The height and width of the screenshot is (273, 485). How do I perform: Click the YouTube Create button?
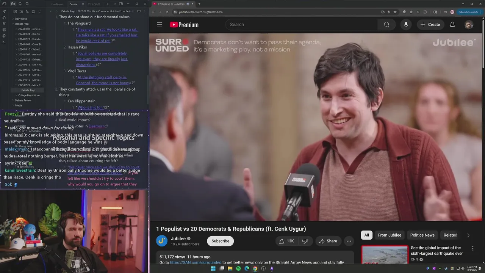430,25
